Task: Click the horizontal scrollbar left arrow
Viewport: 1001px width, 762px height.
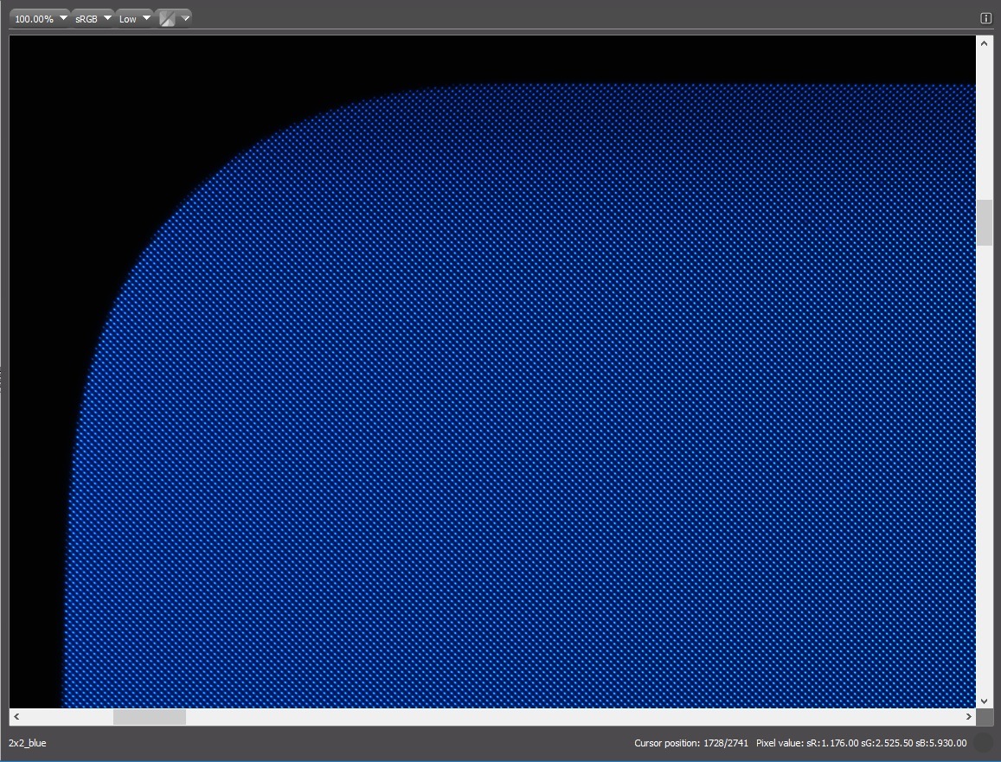Action: pyautogui.click(x=16, y=717)
